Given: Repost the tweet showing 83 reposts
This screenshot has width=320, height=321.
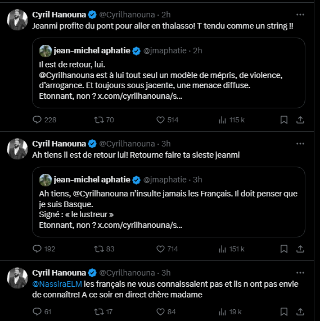Looking at the screenshot, I should 104,249.
